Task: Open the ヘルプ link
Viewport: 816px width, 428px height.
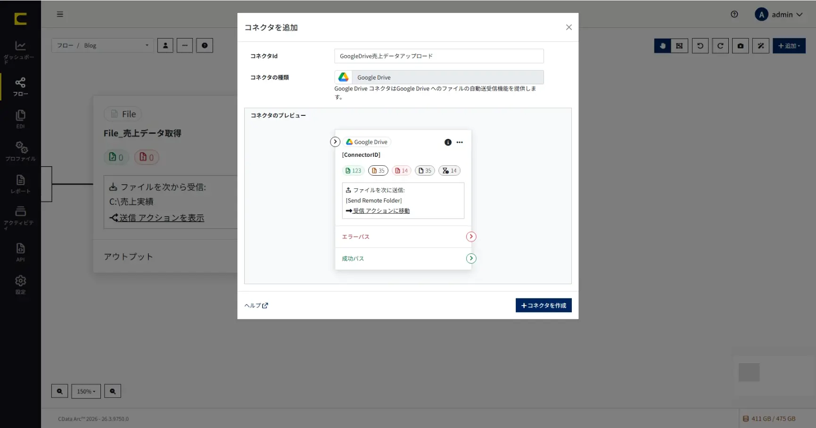Action: [256, 306]
